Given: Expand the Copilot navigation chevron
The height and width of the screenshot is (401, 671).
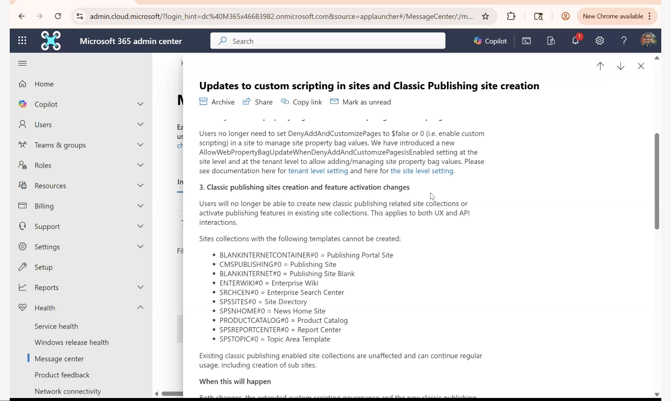Looking at the screenshot, I should pos(141,104).
